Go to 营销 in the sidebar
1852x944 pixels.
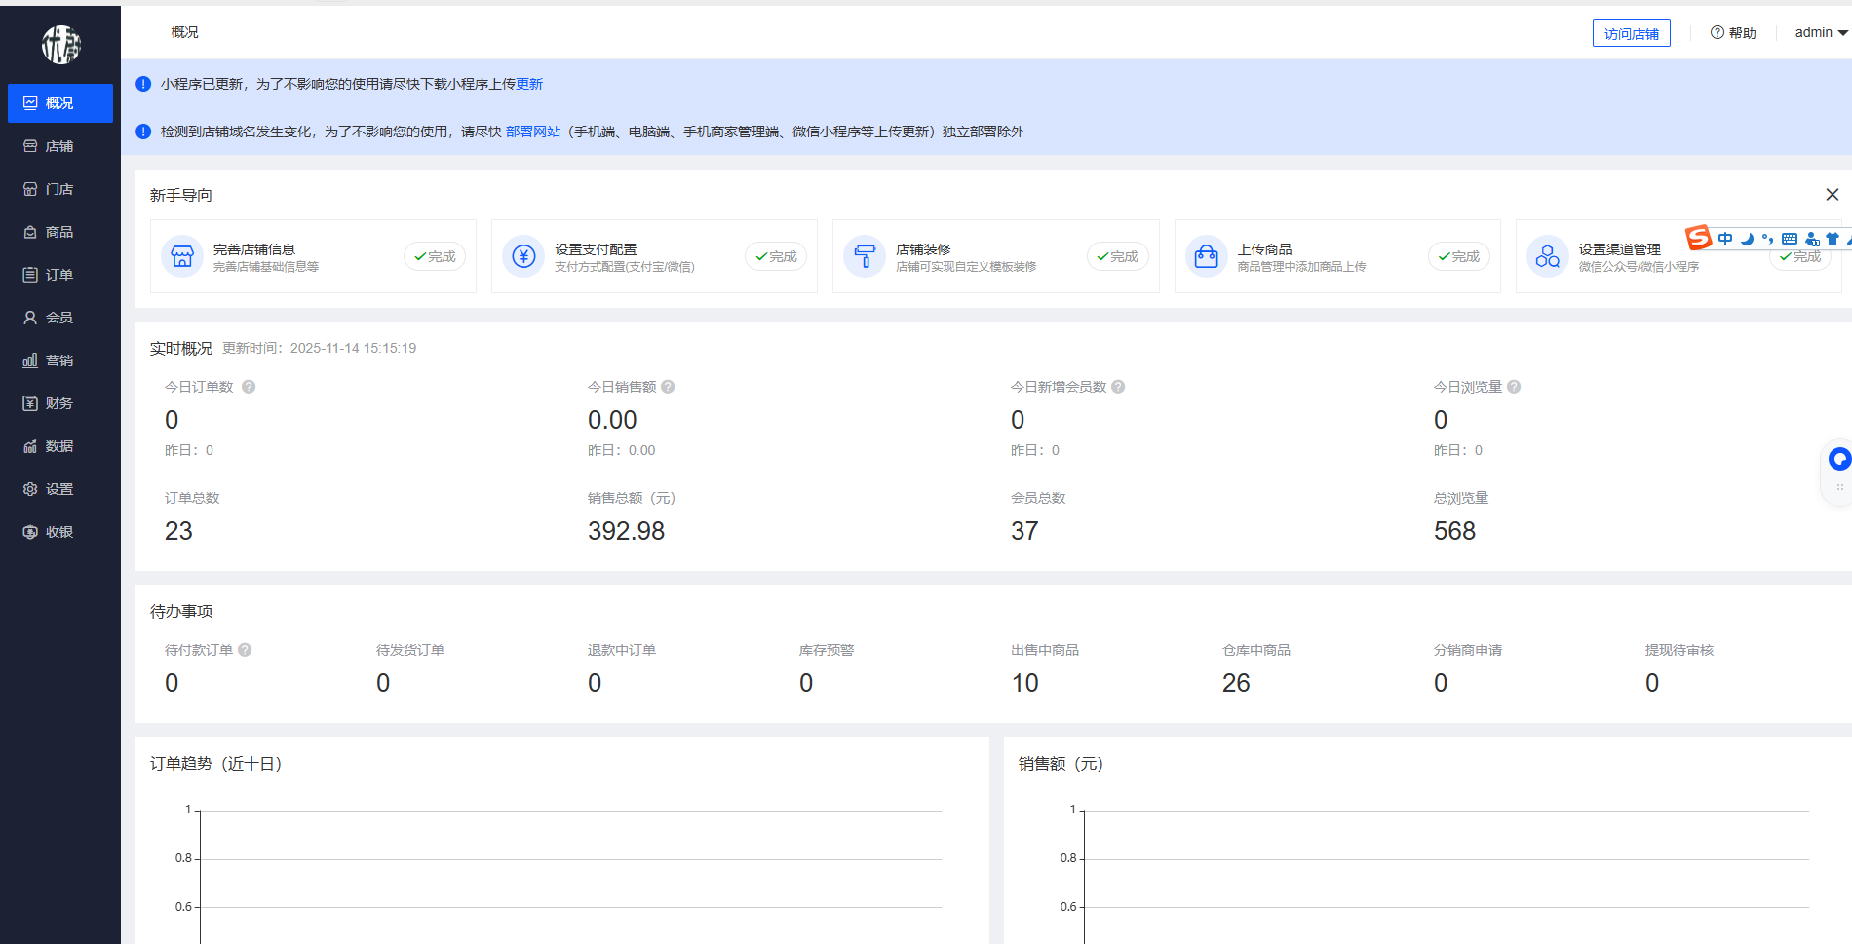click(59, 360)
